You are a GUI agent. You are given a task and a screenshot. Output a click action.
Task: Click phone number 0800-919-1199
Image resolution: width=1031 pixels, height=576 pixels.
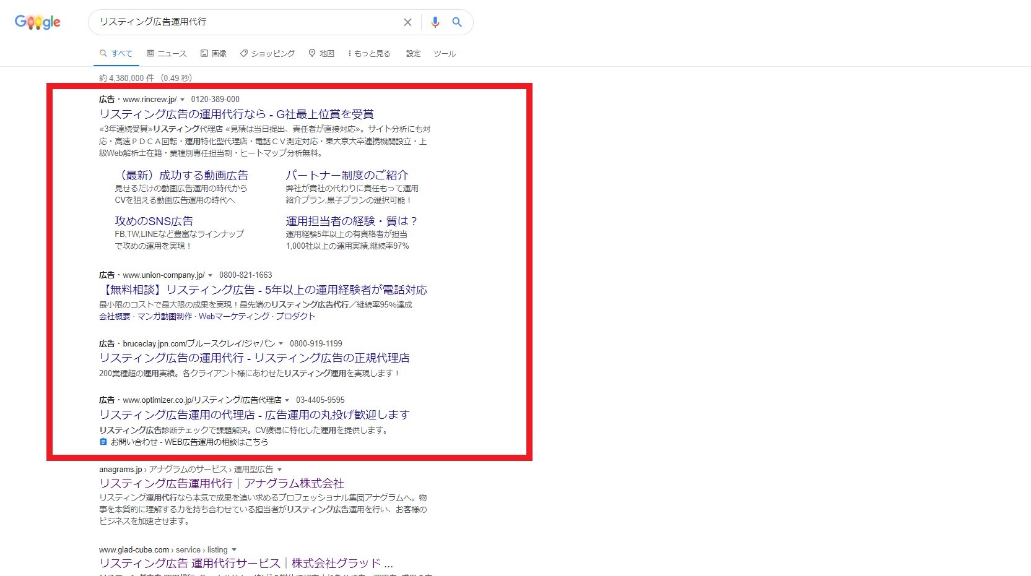coord(316,343)
